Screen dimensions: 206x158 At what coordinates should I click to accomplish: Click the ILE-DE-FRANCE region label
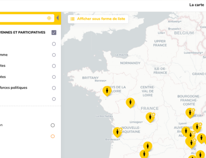pyautogui.click(x=160, y=71)
